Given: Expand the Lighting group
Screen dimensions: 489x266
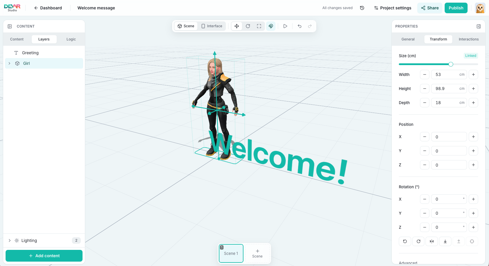Looking at the screenshot, I should pos(9,240).
